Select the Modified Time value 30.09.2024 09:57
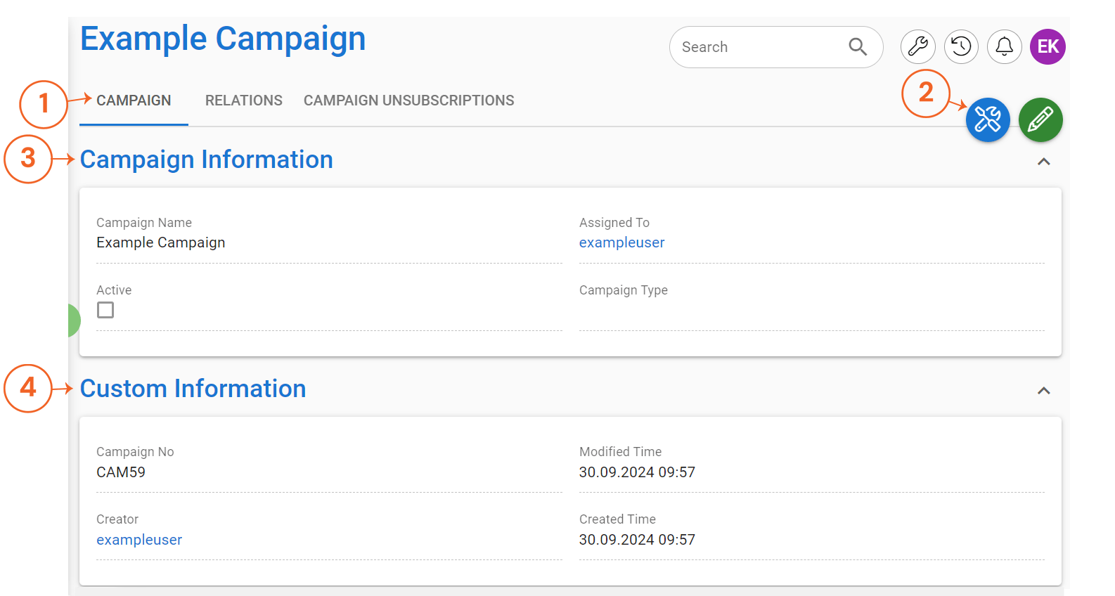The image size is (1115, 596). coord(637,472)
